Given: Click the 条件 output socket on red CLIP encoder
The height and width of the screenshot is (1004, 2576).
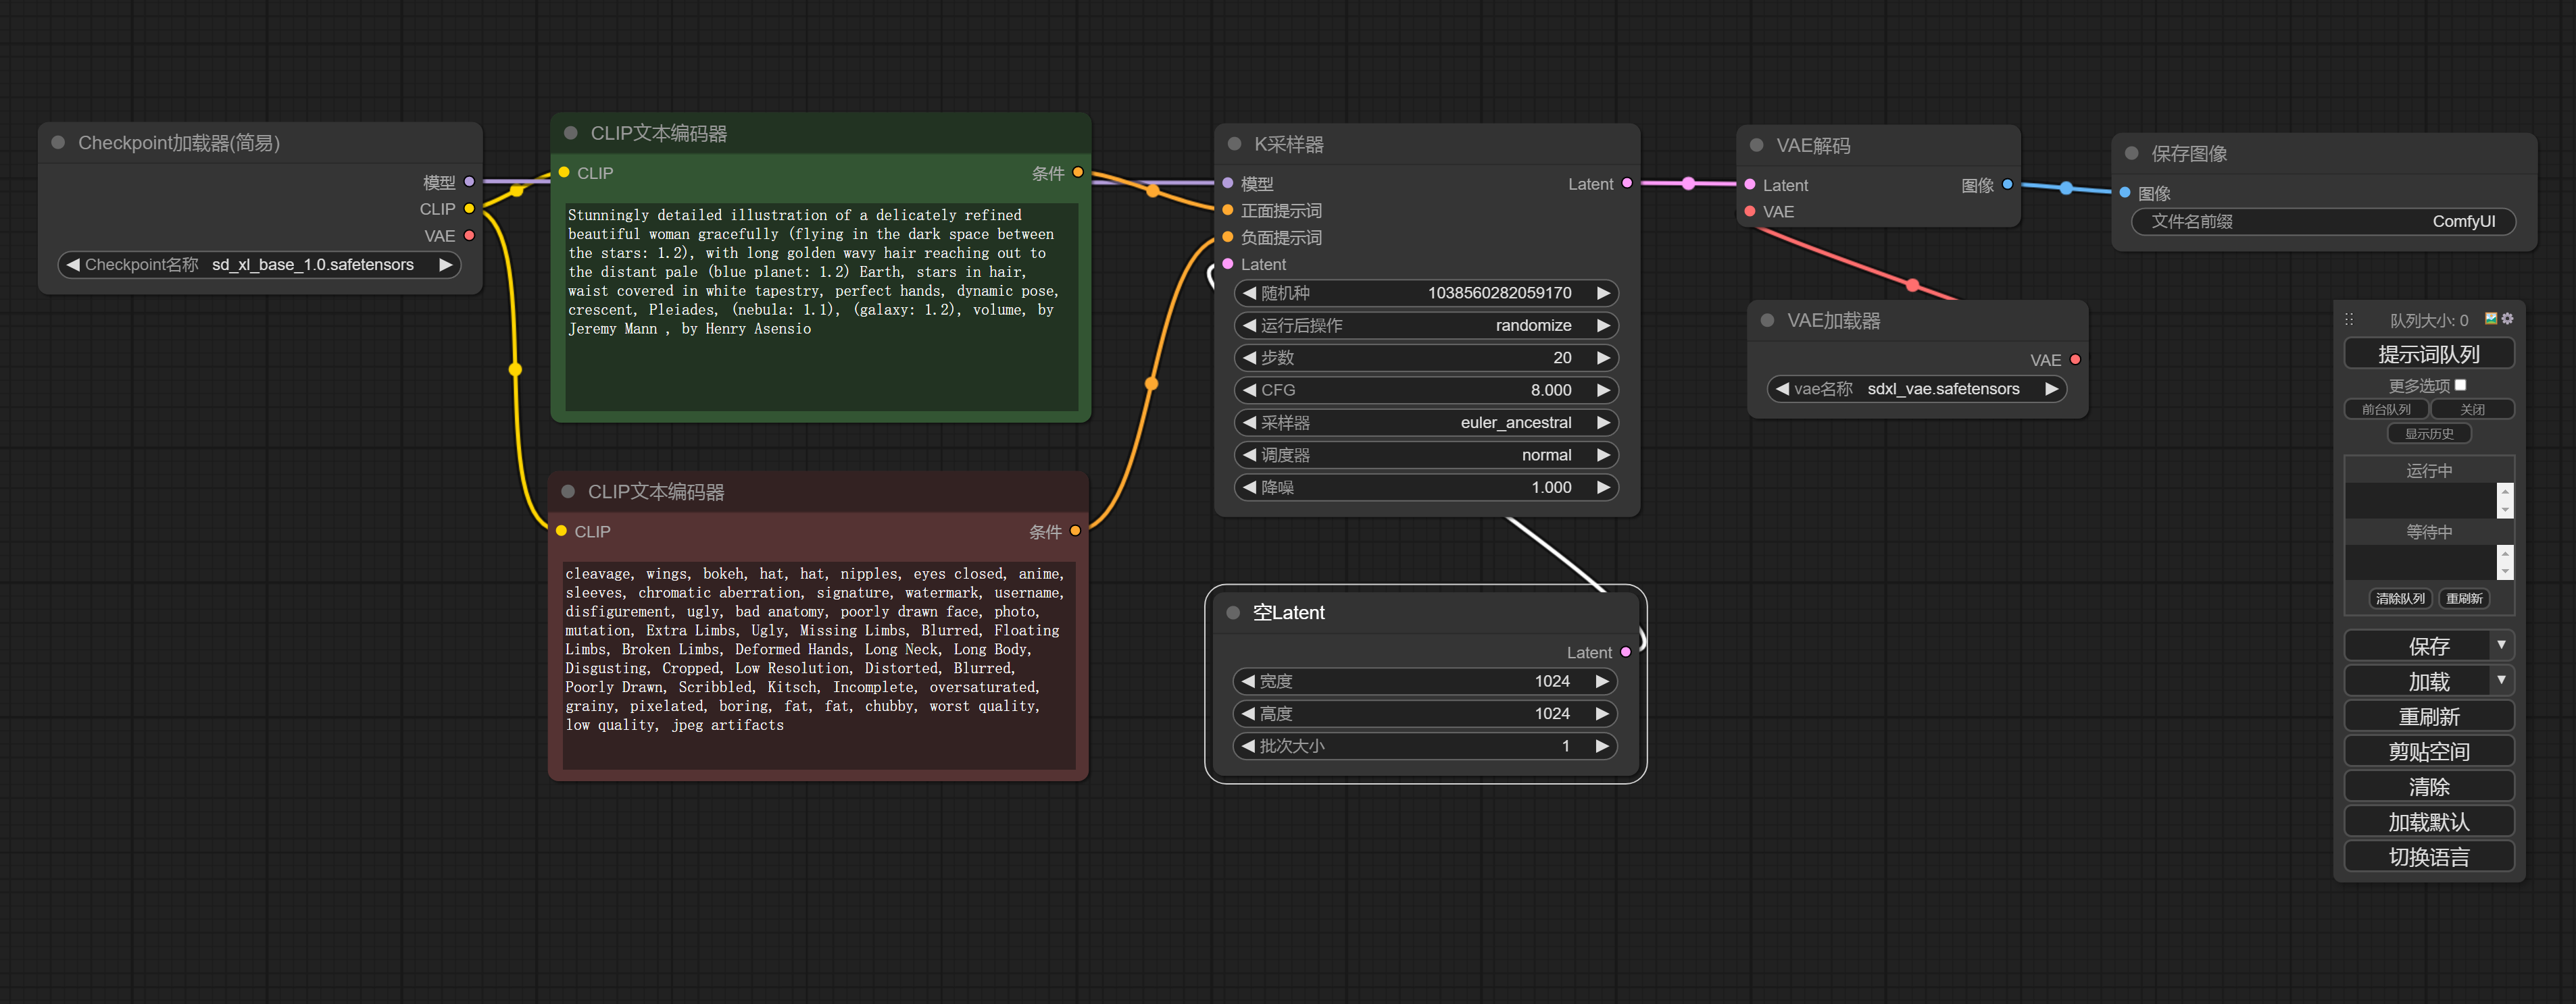Looking at the screenshot, I should click(x=1075, y=531).
